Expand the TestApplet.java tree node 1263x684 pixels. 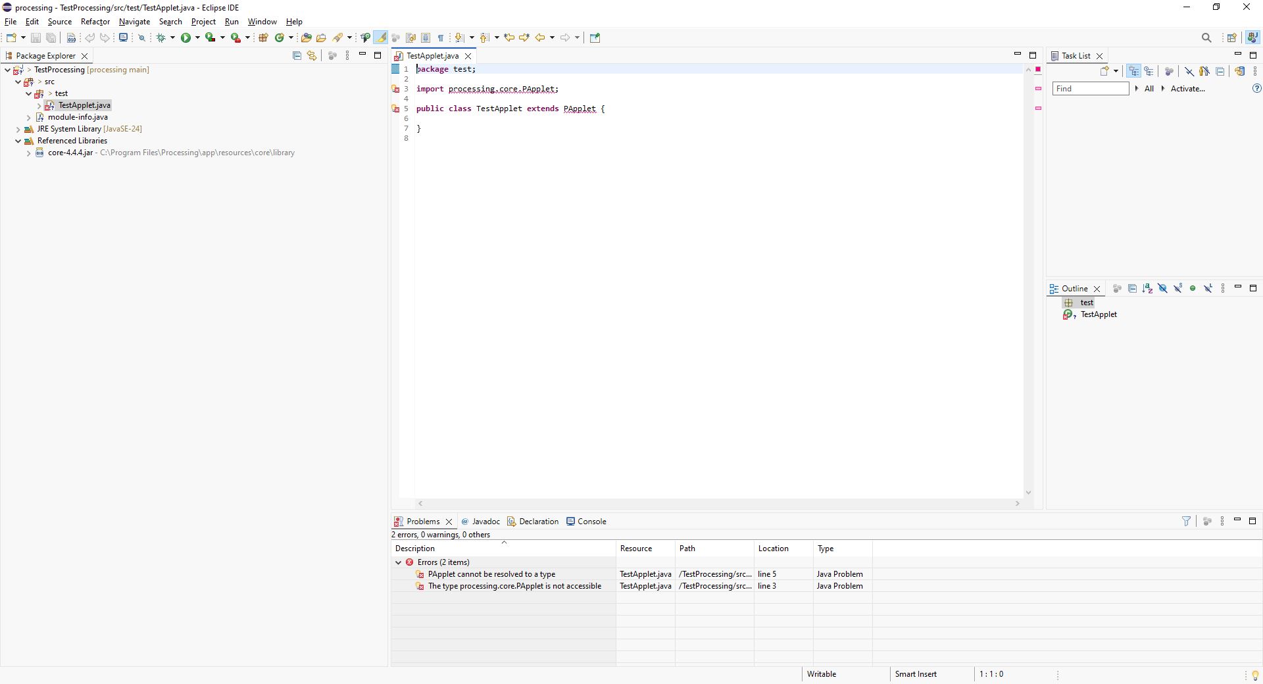[x=39, y=105]
